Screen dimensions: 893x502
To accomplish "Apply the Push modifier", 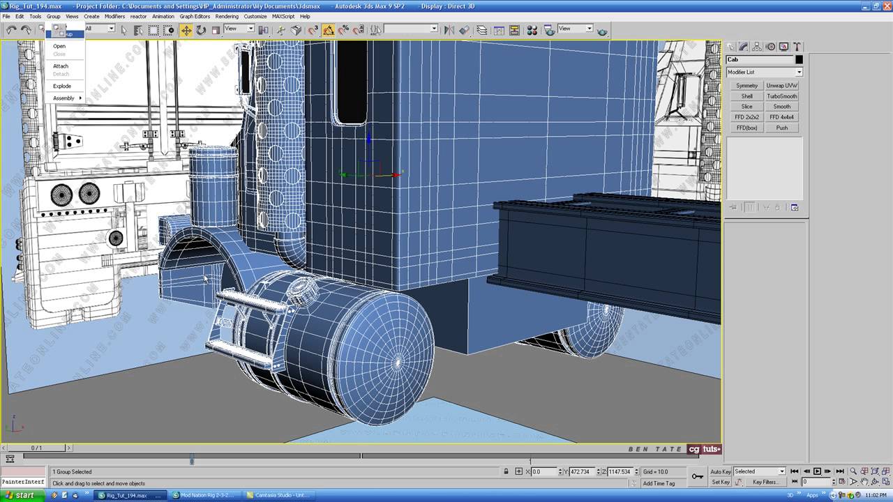I will coord(781,128).
